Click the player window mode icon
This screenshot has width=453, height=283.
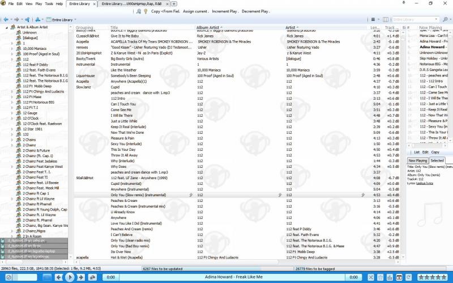(x=399, y=277)
